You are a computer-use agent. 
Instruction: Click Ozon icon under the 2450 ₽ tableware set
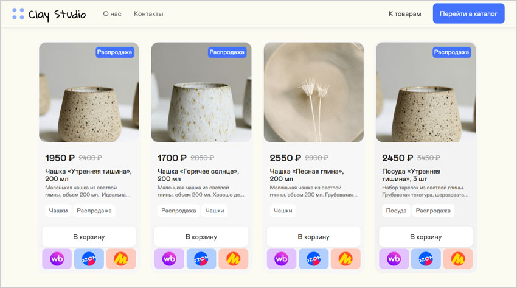(426, 259)
